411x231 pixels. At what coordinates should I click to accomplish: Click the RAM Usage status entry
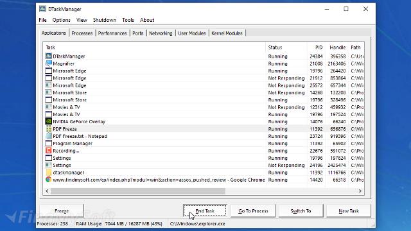119,224
